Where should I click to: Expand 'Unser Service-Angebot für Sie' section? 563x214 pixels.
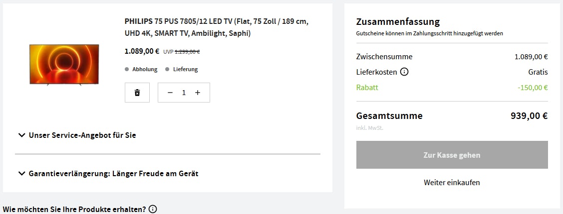click(82, 135)
